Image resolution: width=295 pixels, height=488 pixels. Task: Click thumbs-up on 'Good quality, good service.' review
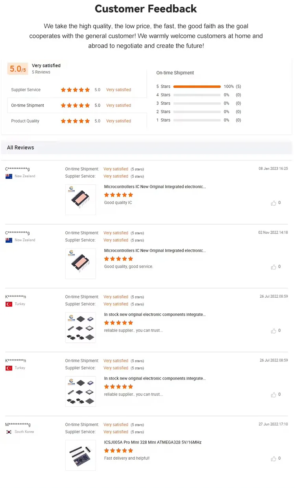tap(273, 267)
